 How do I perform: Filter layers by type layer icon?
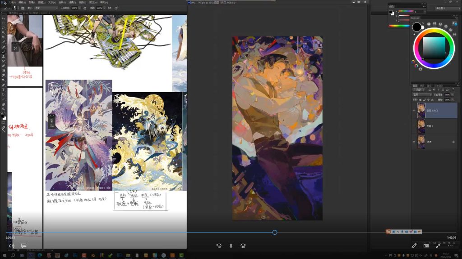coord(439,89)
